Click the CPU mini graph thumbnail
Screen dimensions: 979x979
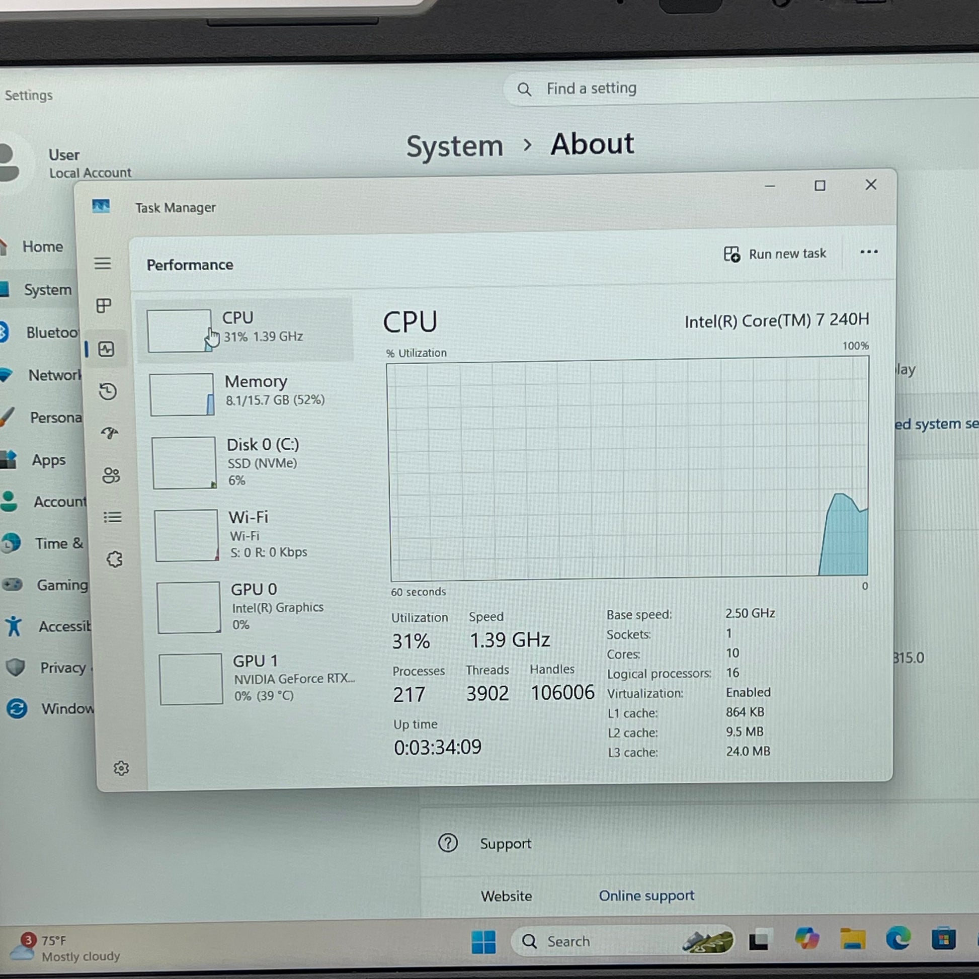(180, 331)
